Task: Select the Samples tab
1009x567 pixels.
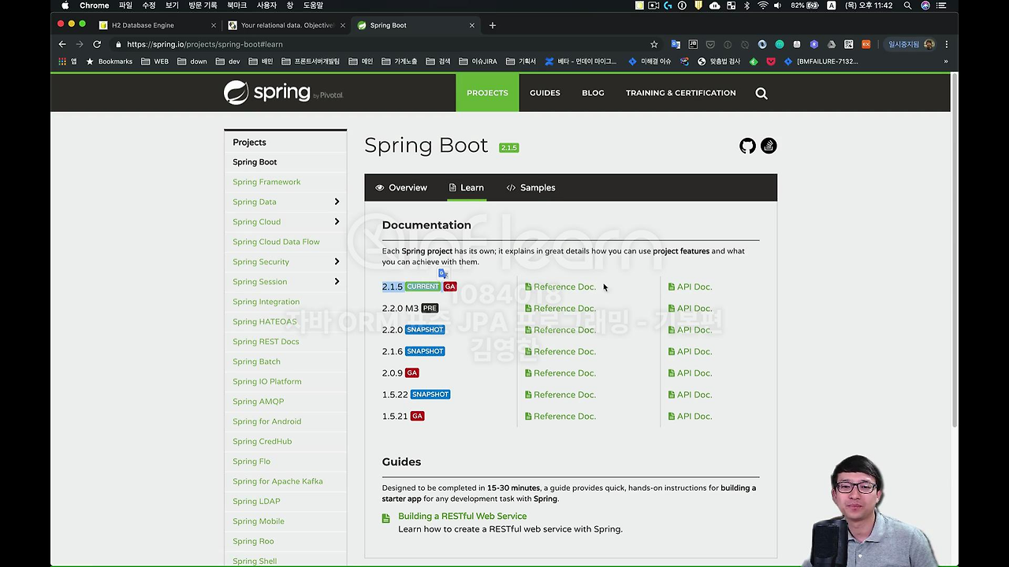Action: point(531,187)
